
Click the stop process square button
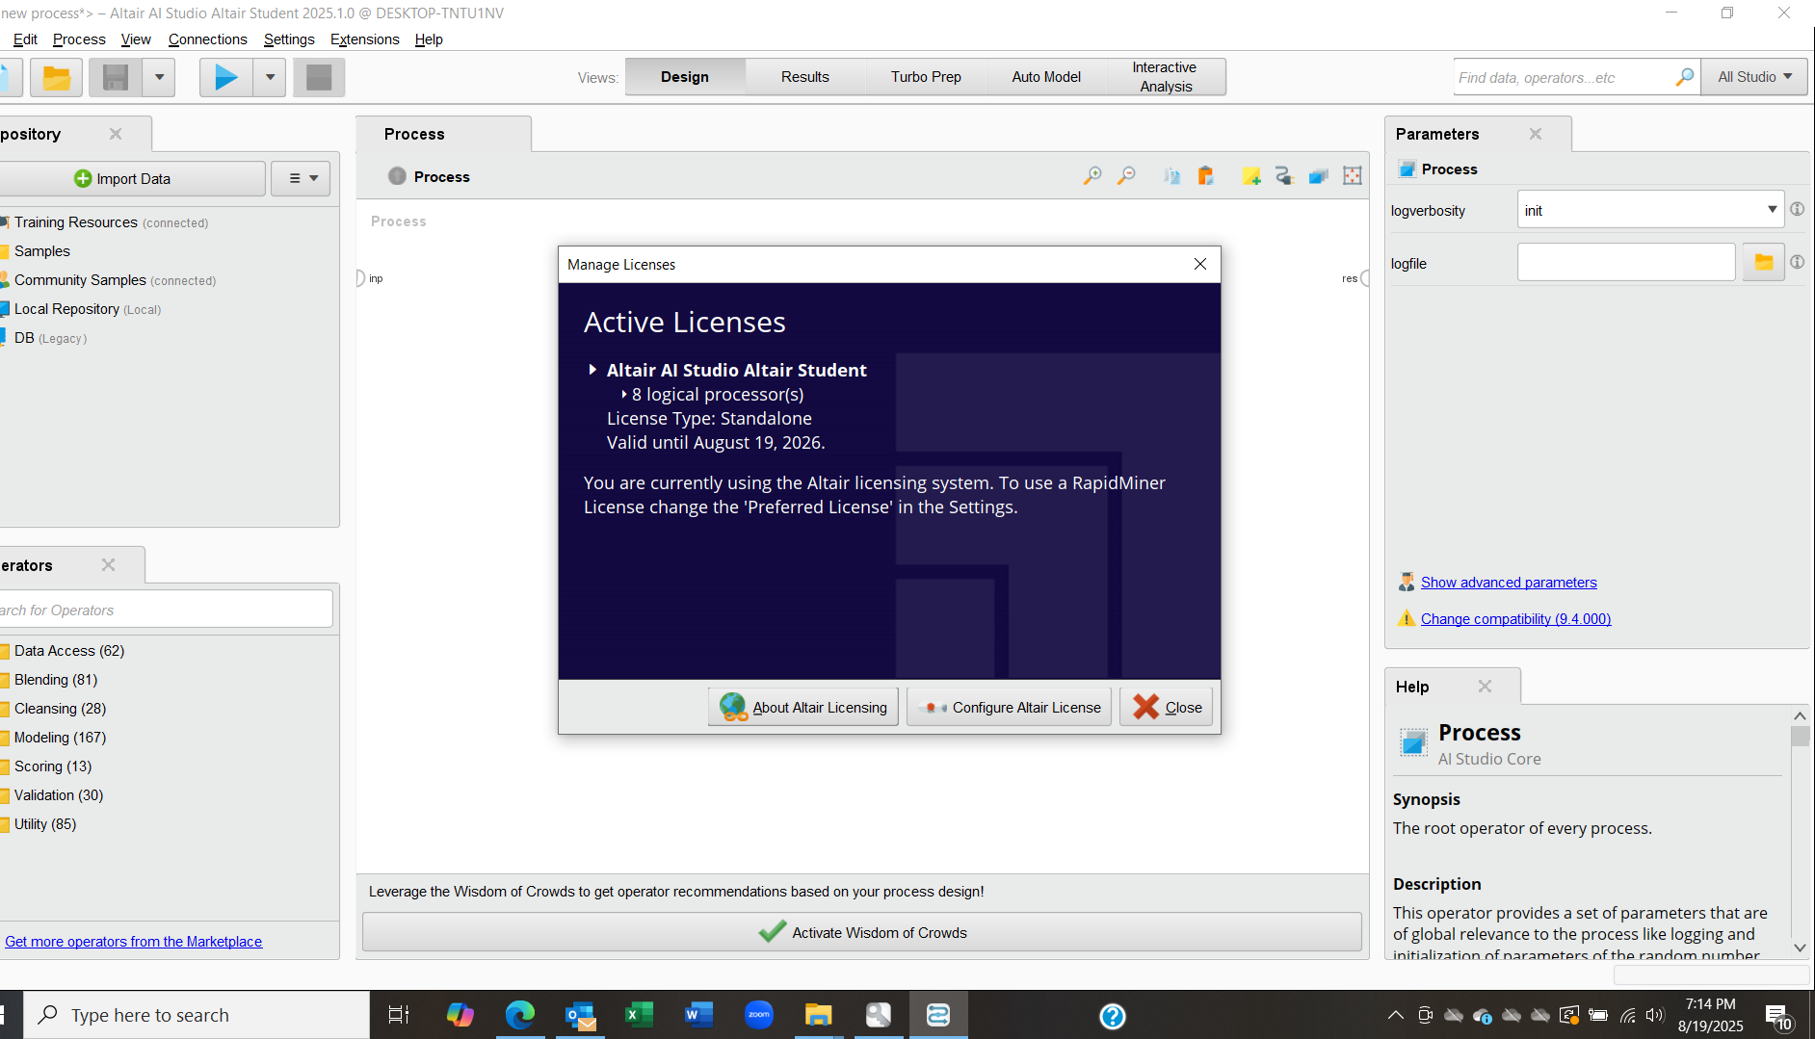(x=319, y=77)
